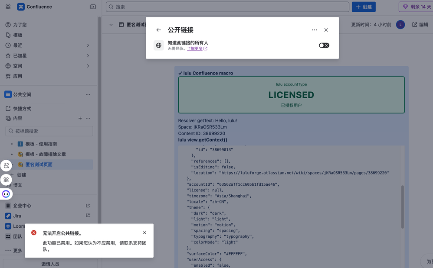
Task: Open more options for 公共空间
Action: (x=88, y=94)
